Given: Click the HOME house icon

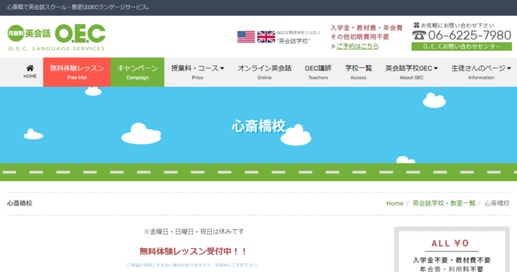Looking at the screenshot, I should [30, 68].
